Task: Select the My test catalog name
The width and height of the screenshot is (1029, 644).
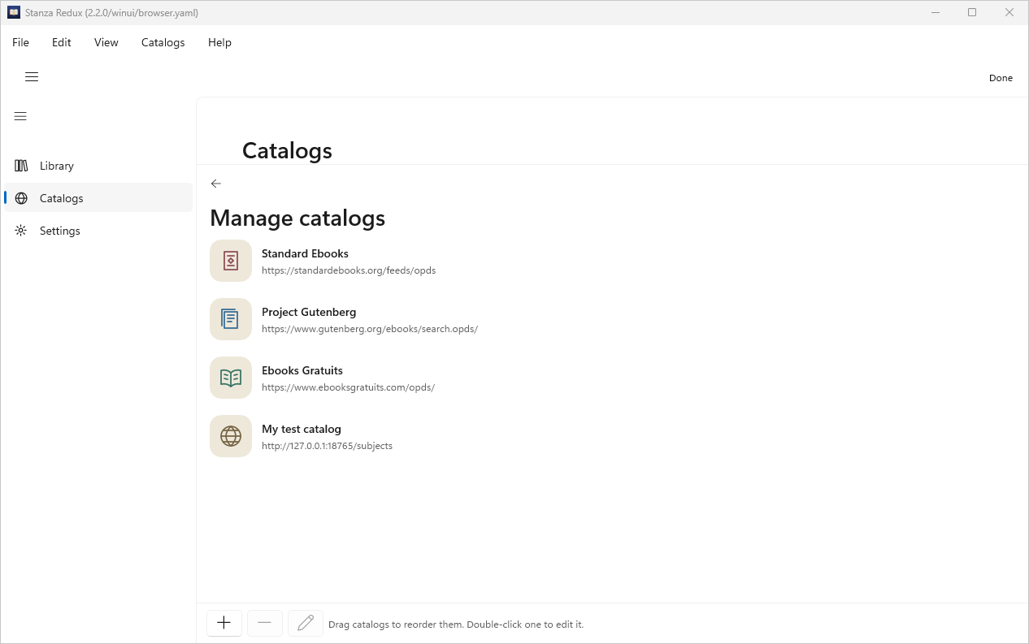Action: click(x=302, y=429)
